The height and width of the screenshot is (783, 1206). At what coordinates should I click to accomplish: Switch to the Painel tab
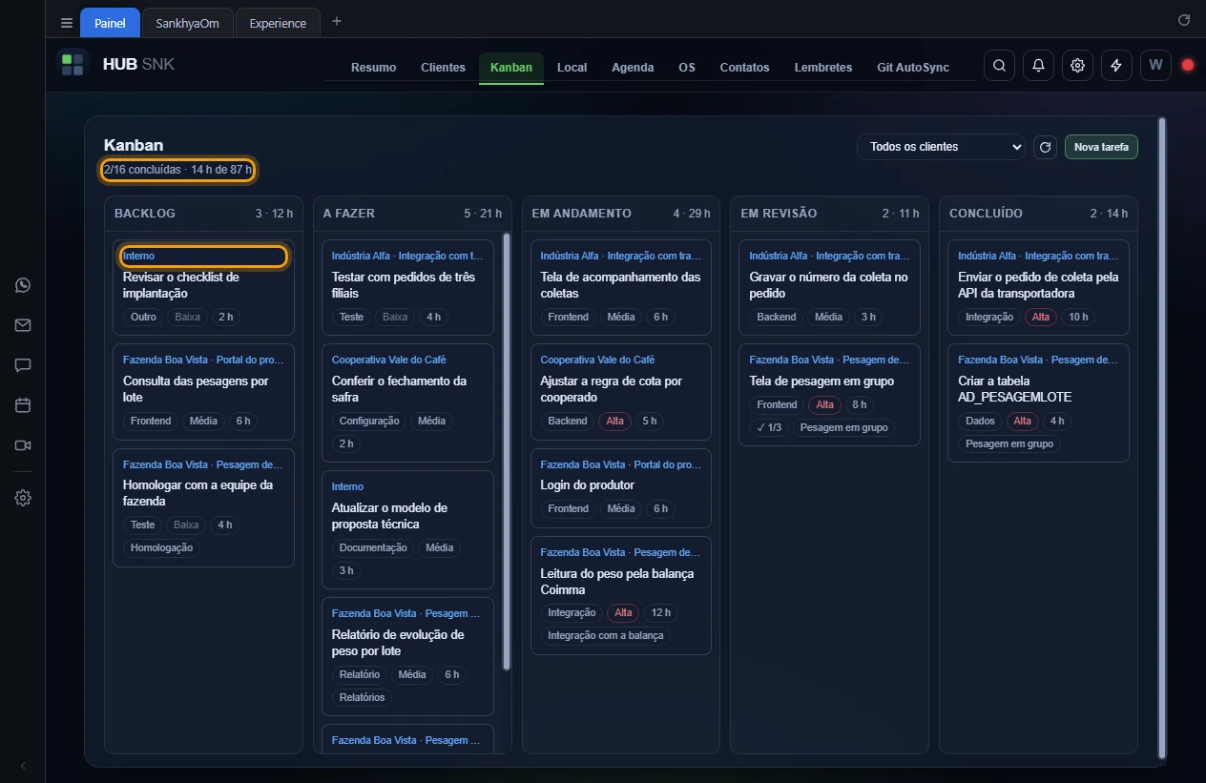[x=110, y=23]
